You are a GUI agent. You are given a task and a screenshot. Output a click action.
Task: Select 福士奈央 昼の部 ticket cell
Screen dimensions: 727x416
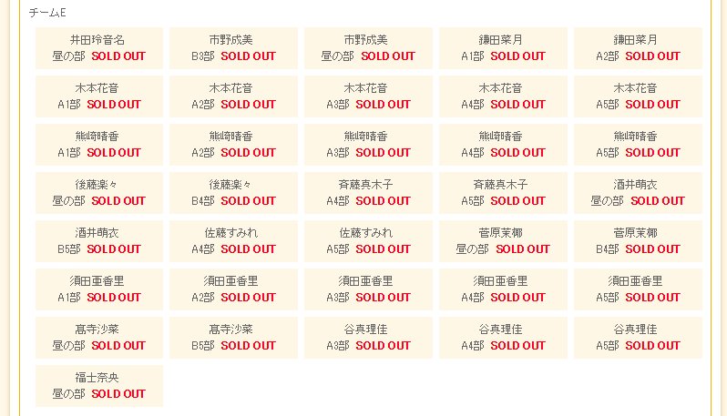(x=99, y=385)
